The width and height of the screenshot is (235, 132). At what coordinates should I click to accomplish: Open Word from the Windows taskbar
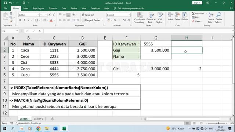click(55, 129)
